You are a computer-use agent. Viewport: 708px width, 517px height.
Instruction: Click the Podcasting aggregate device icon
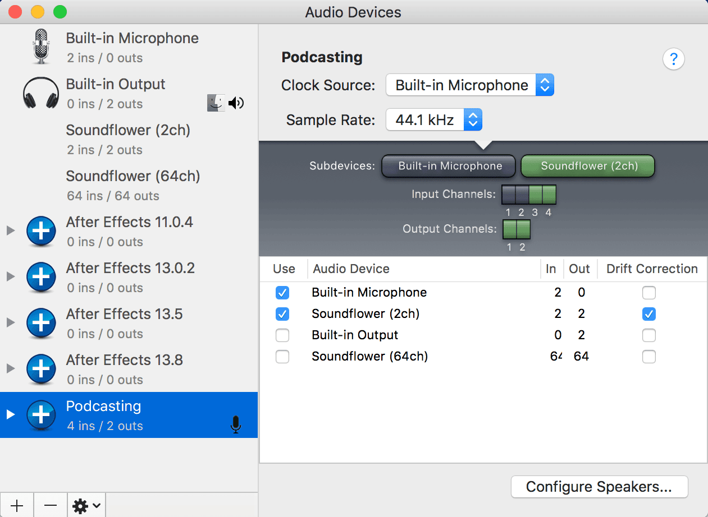click(x=41, y=415)
